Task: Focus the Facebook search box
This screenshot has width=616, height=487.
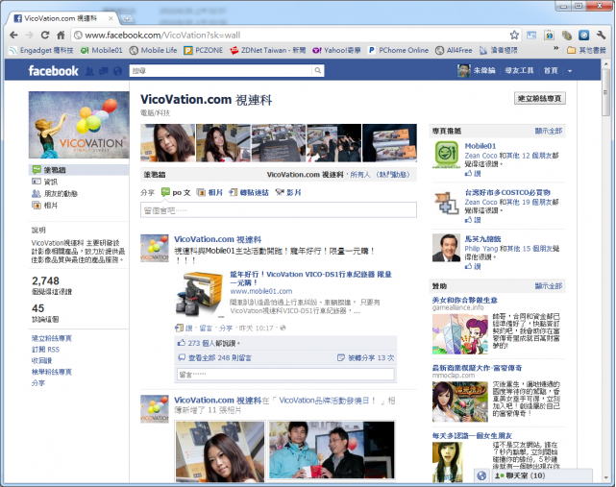Action: coord(221,71)
